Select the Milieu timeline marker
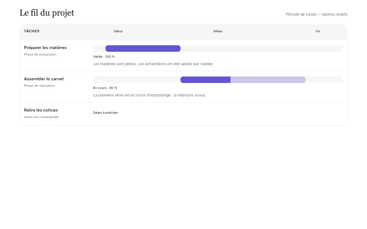 218,31
